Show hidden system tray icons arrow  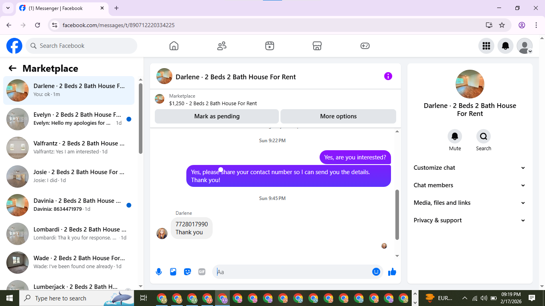464,298
